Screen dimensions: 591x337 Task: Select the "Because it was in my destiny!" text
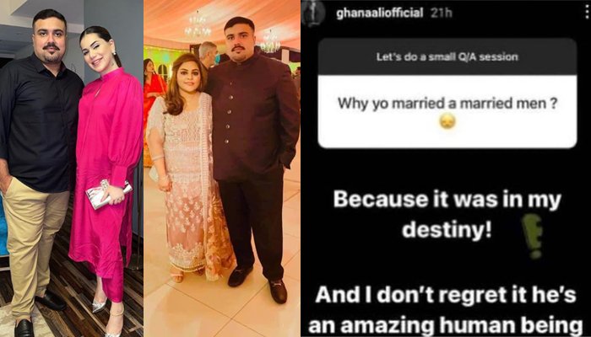(x=447, y=216)
